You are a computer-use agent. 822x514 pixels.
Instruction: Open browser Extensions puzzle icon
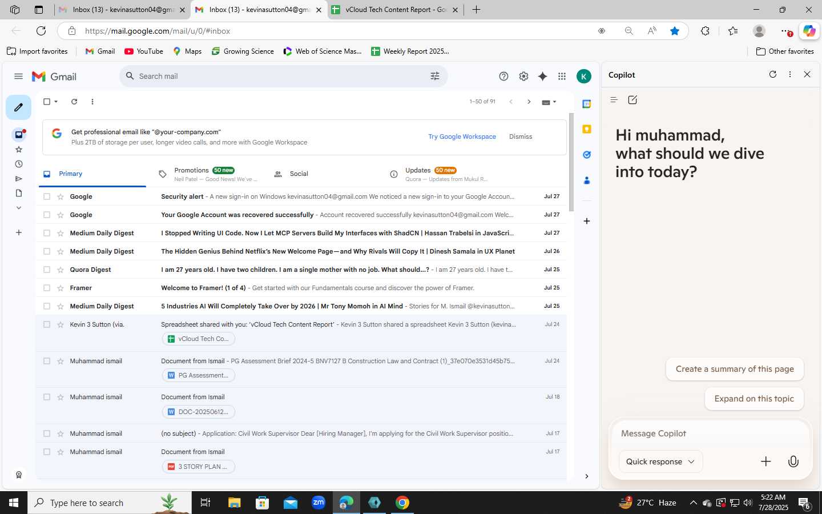(x=706, y=31)
